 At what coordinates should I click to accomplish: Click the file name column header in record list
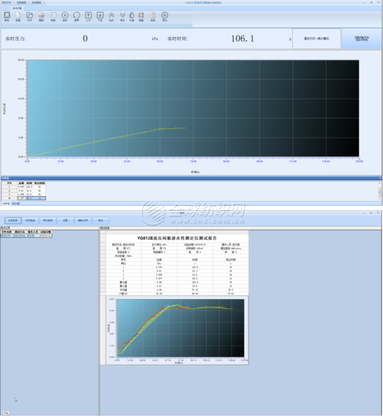click(7, 232)
